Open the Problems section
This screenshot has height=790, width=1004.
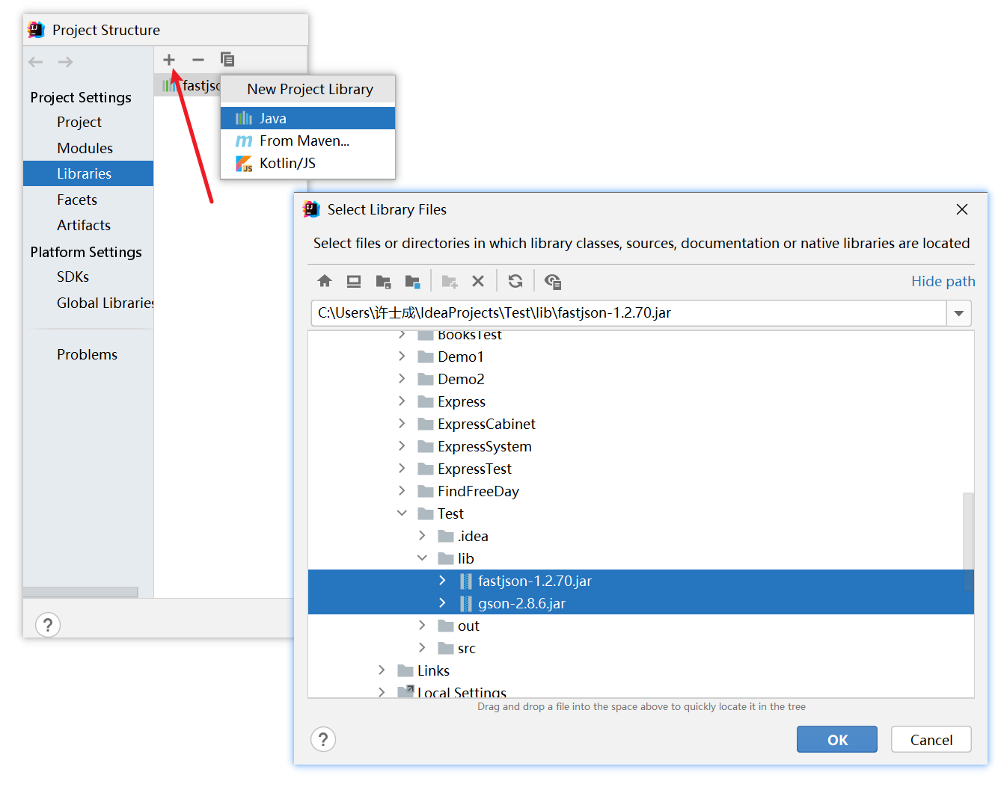coord(87,354)
